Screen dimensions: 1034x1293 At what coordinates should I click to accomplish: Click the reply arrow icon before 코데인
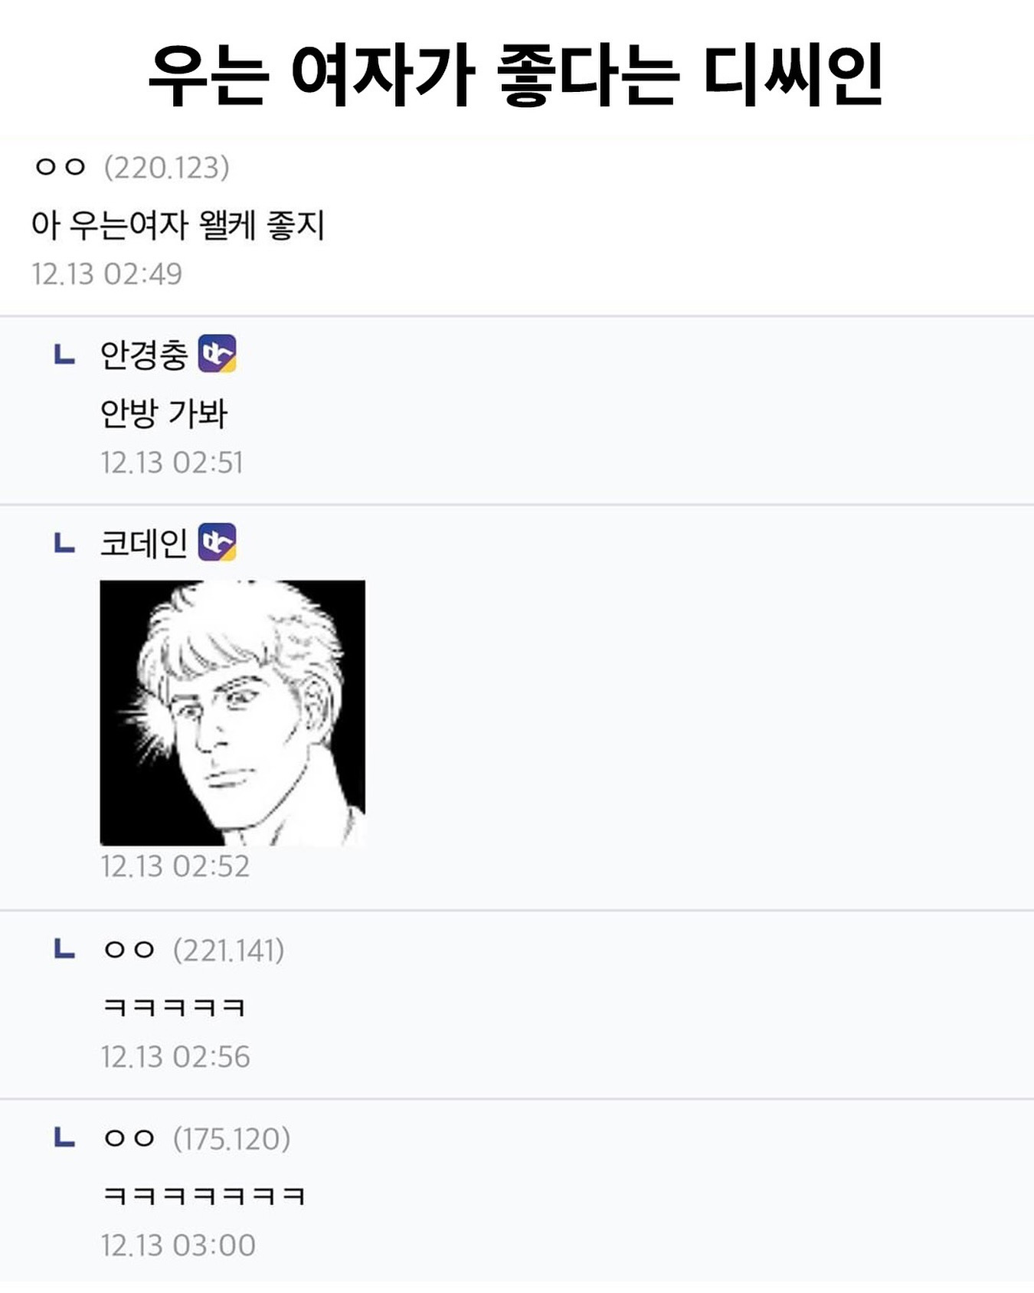(64, 543)
